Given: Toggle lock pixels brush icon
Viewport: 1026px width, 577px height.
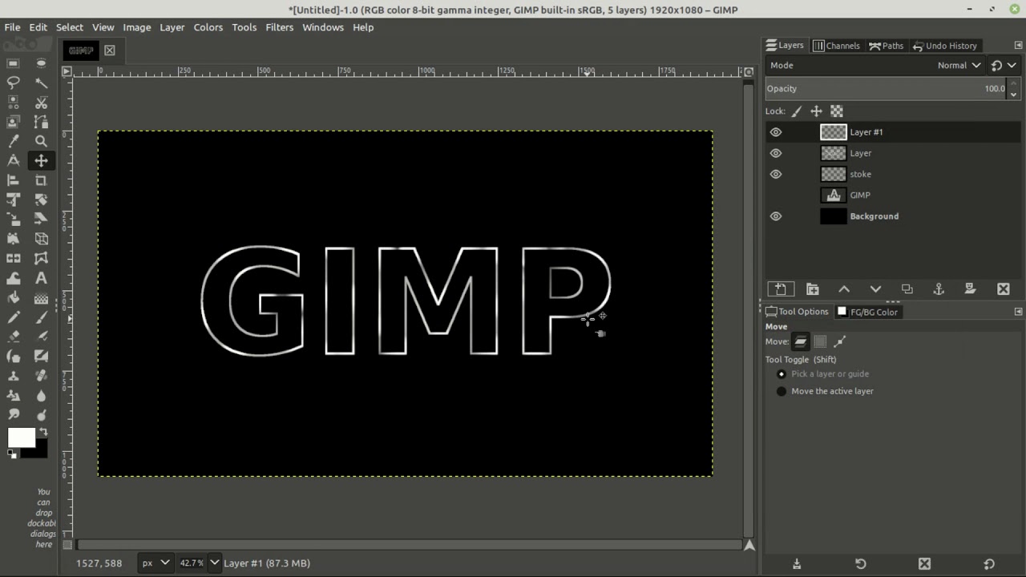Looking at the screenshot, I should 797,111.
